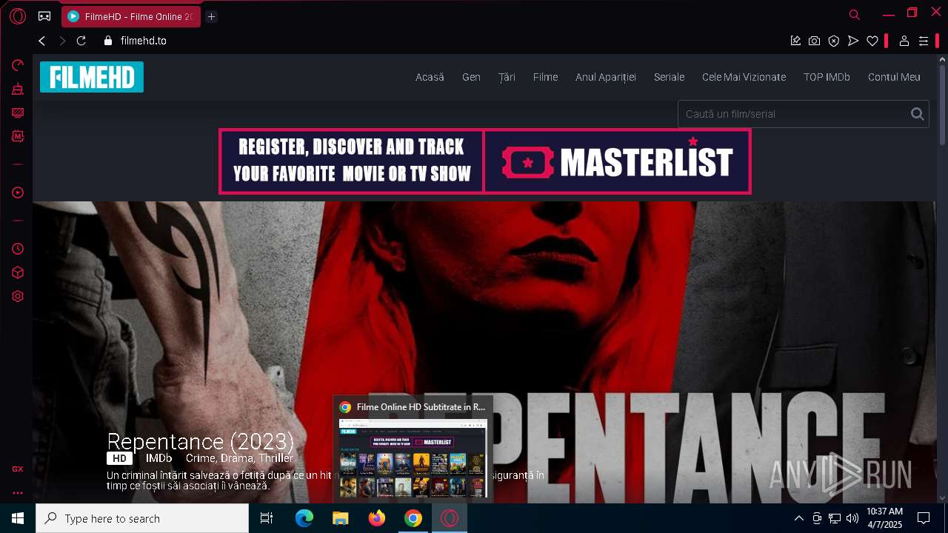Open the Windows Start menu

pos(18,518)
